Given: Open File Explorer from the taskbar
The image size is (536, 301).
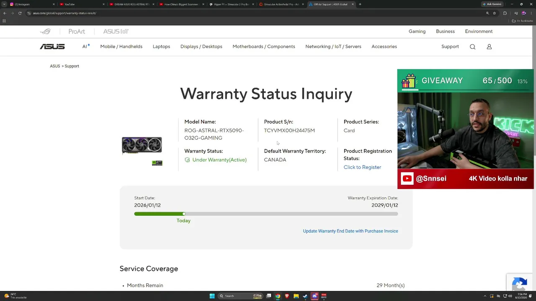Looking at the screenshot, I should coord(296,296).
